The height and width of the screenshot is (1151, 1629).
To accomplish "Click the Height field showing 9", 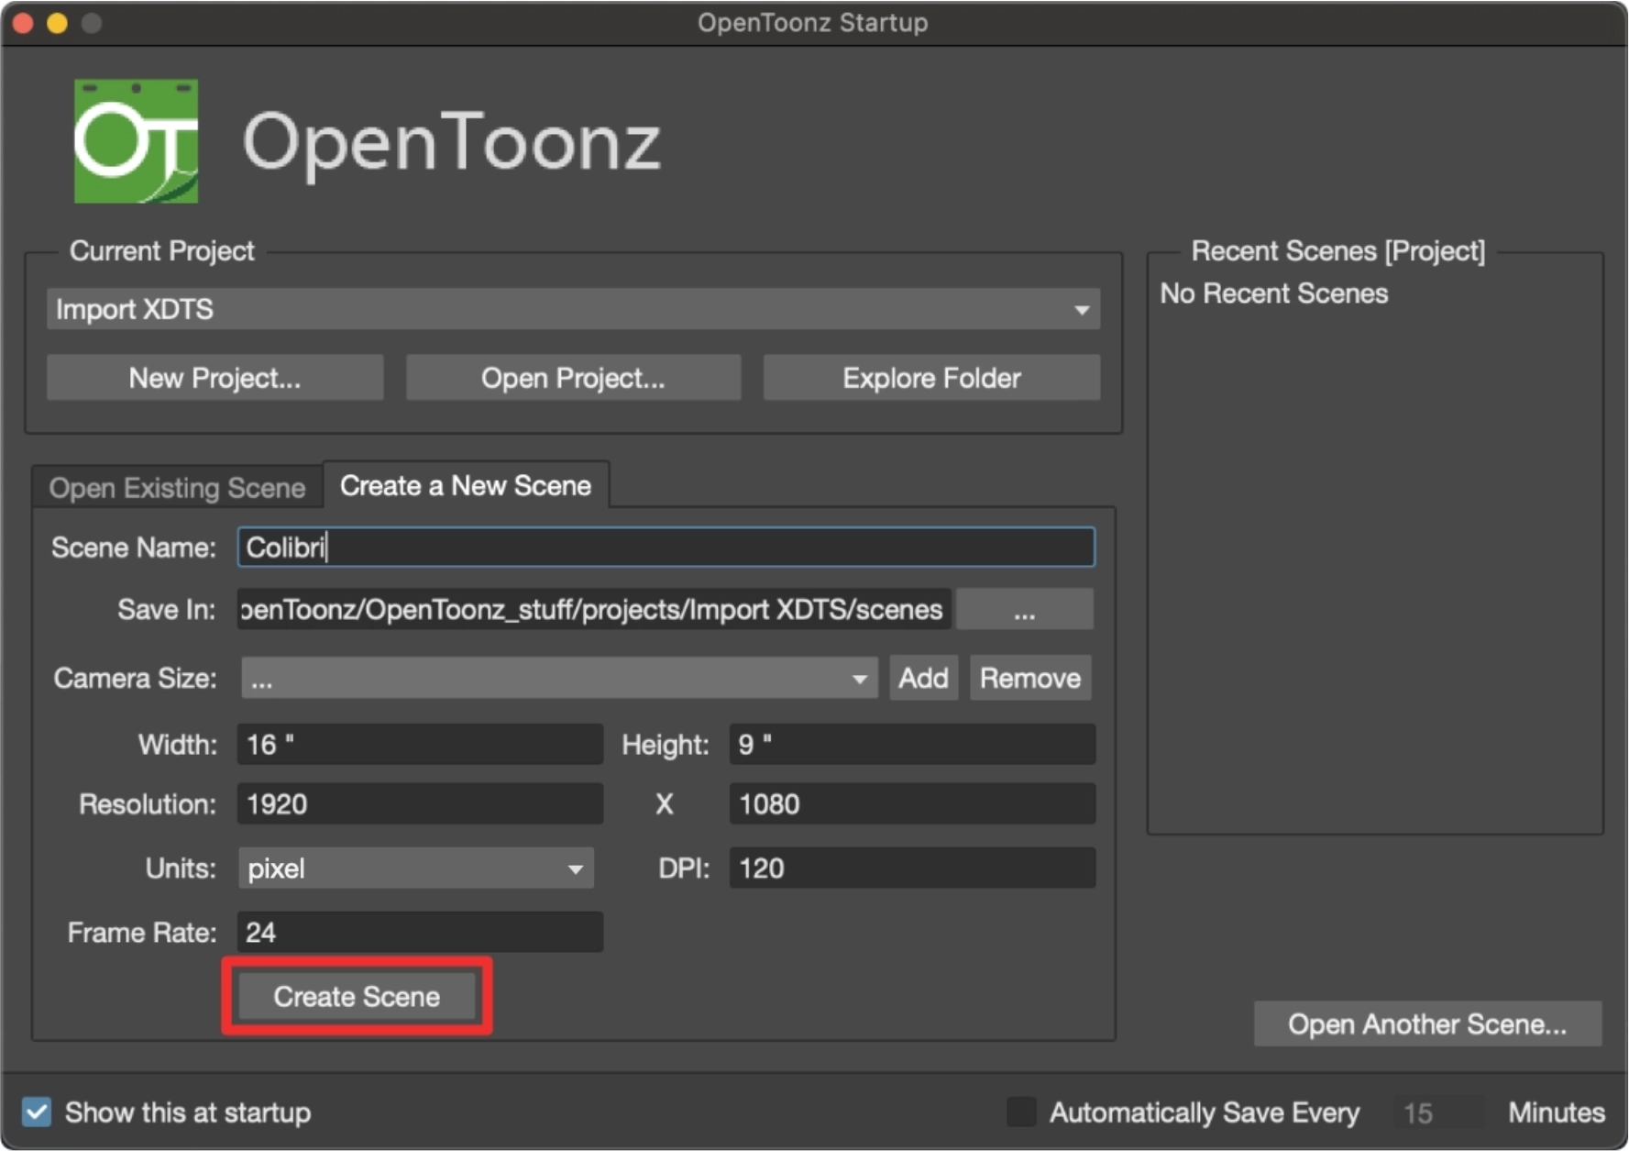I will coord(912,744).
